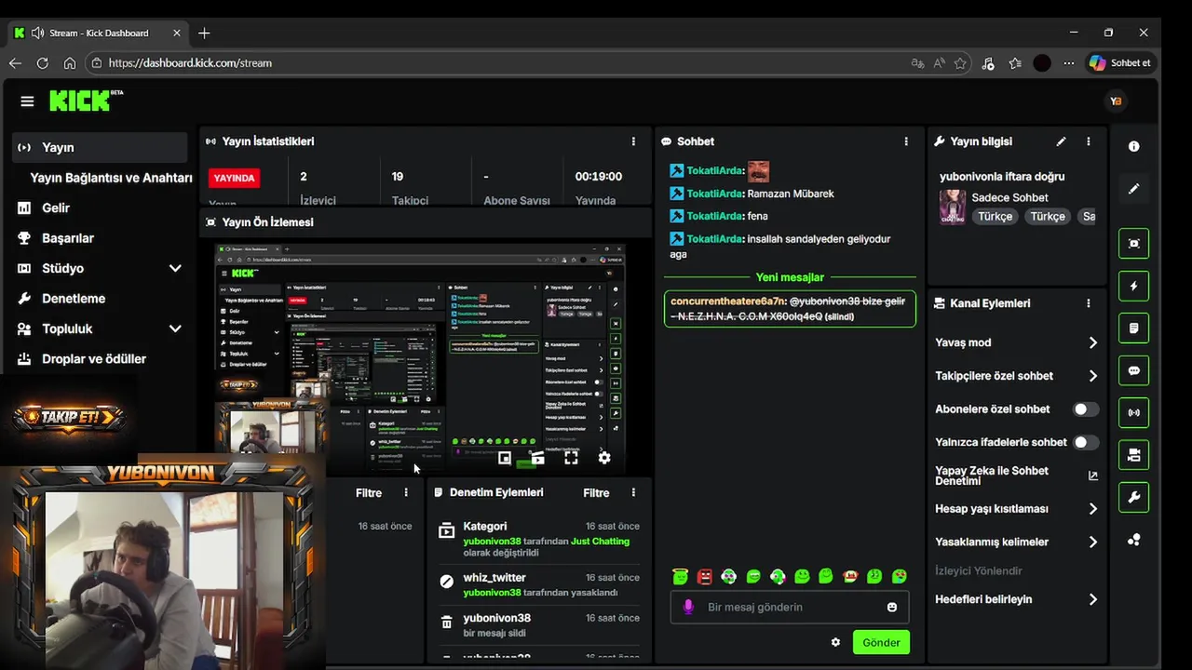Open Yasaklanmış kelimeler settings
The width and height of the screenshot is (1192, 670).
point(1016,542)
